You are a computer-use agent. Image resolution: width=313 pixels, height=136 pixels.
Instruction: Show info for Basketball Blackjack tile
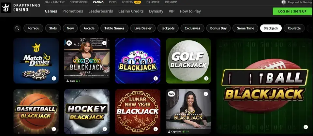pos(54,129)
